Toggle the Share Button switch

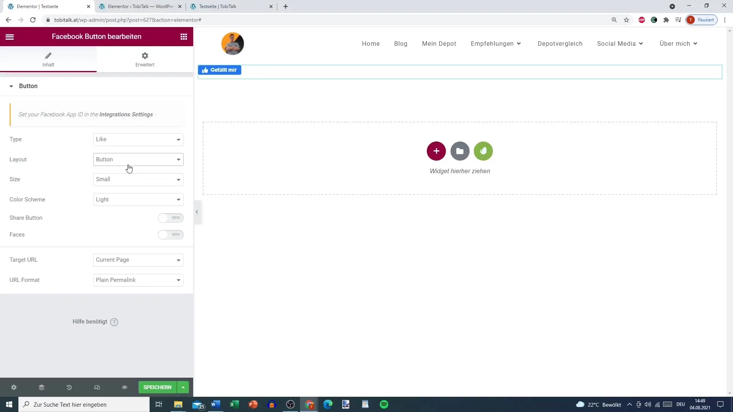coord(171,218)
